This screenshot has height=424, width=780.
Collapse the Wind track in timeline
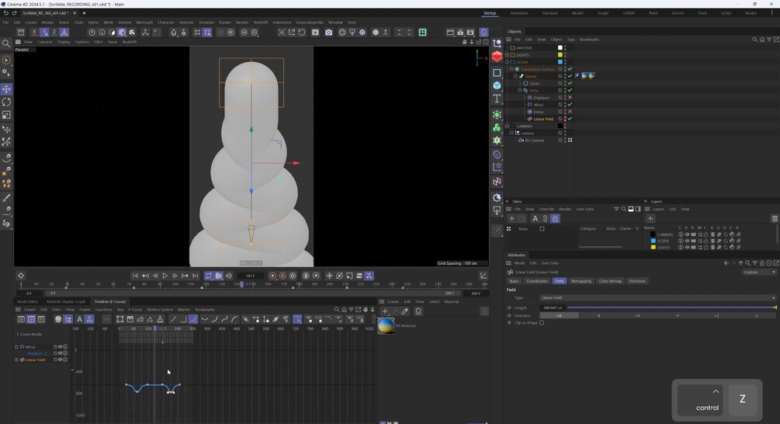pyautogui.click(x=16, y=347)
